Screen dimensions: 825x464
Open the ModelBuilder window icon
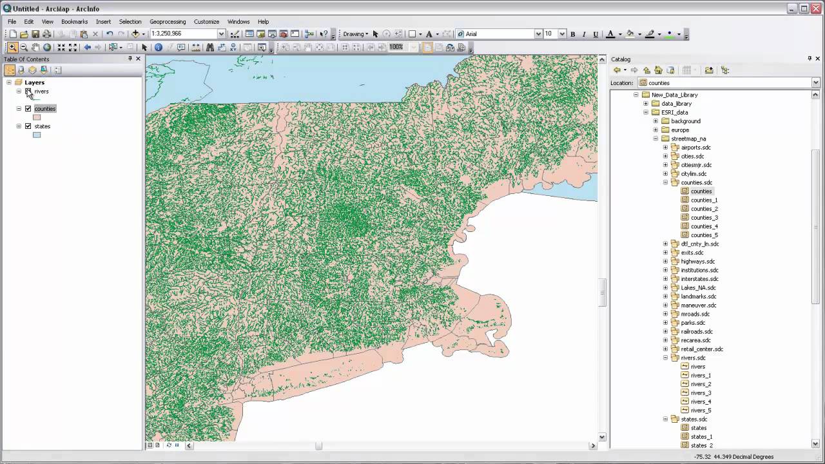click(309, 34)
